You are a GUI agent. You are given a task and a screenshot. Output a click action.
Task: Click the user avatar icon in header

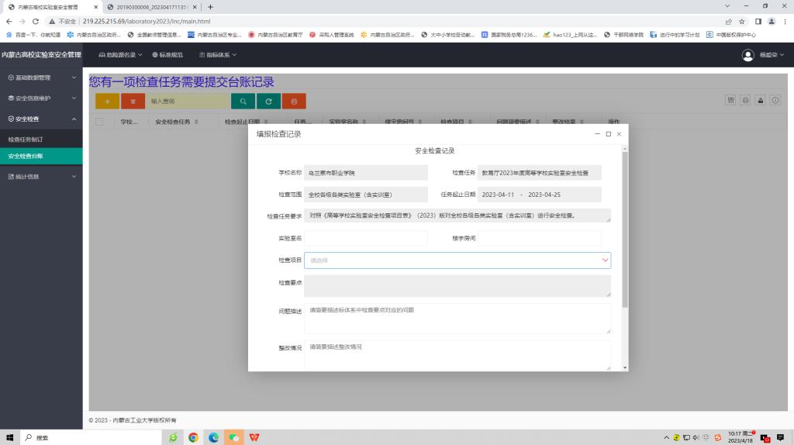point(748,55)
